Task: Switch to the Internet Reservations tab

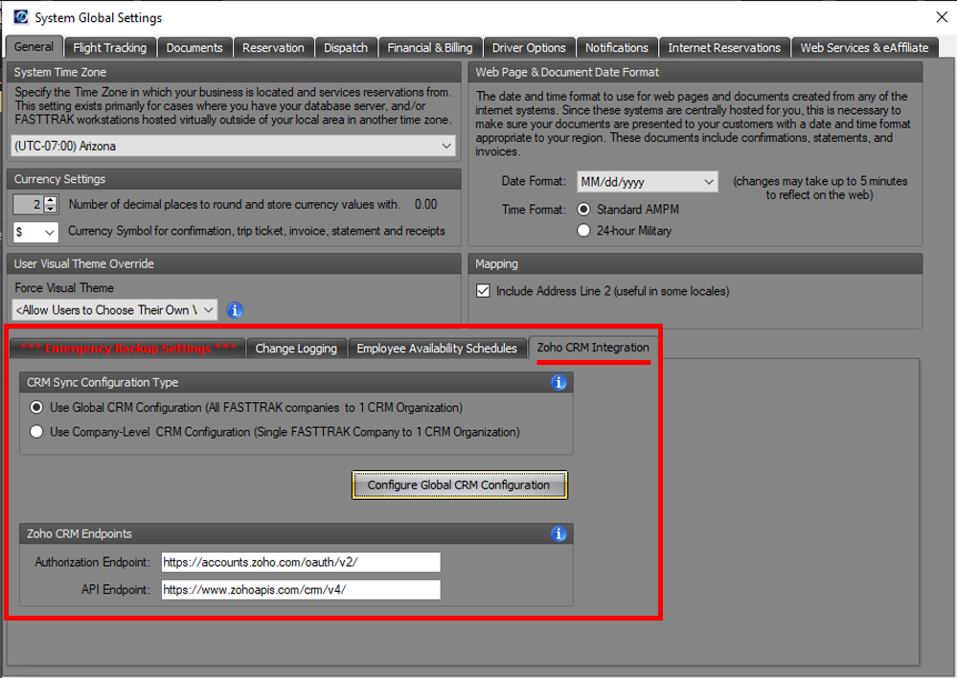Action: 724,48
